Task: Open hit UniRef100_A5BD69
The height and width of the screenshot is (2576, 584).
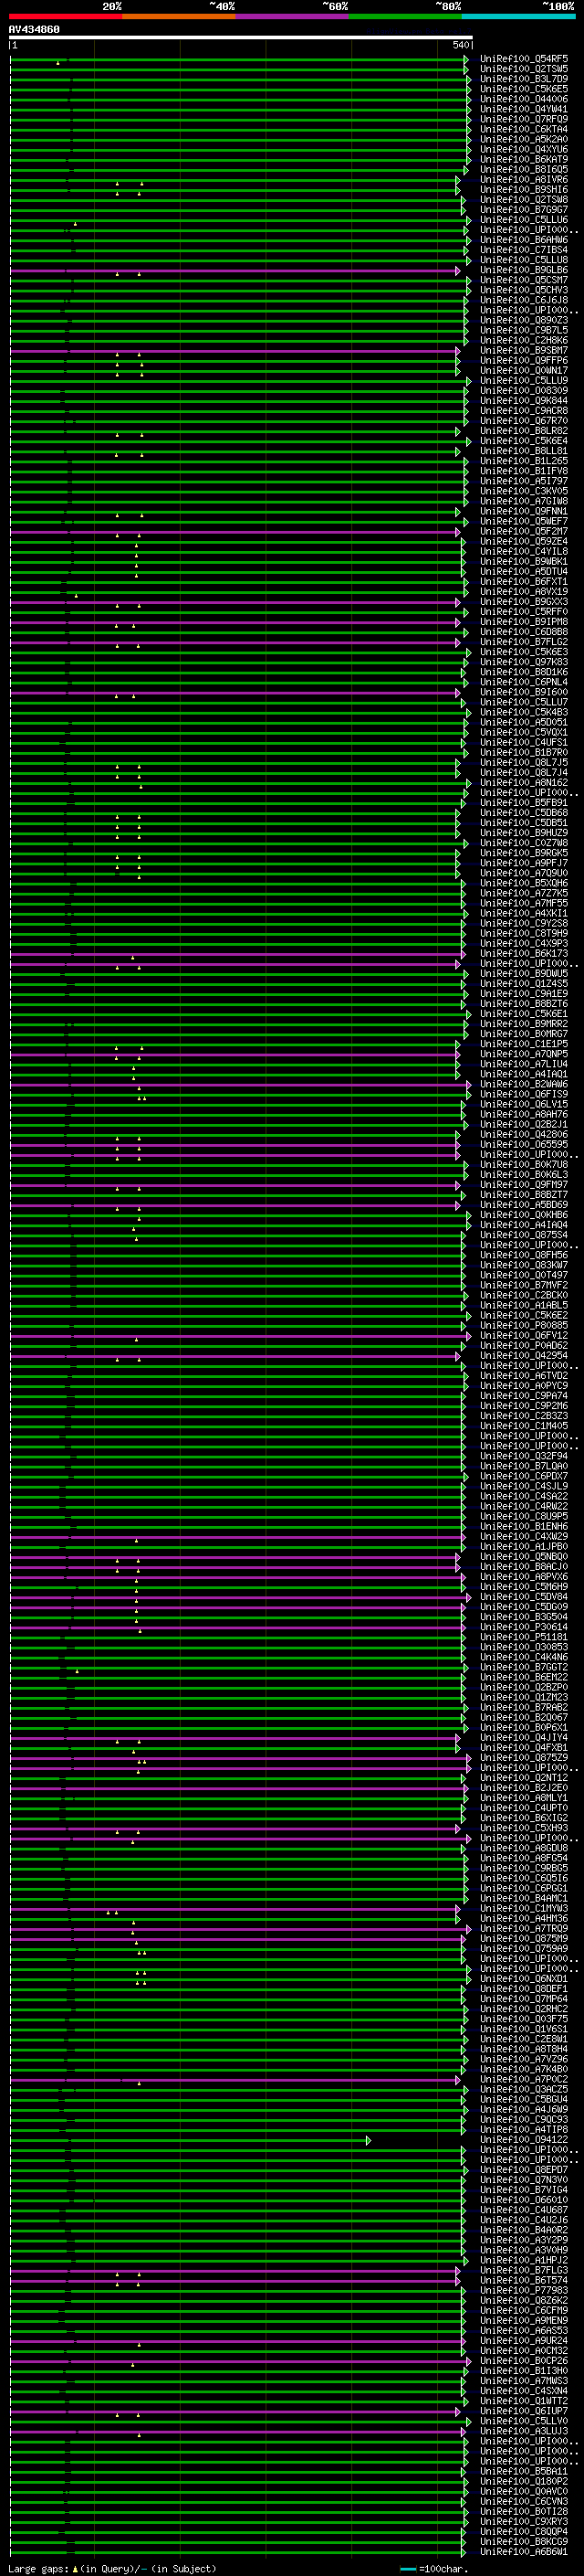Action: [x=524, y=1204]
